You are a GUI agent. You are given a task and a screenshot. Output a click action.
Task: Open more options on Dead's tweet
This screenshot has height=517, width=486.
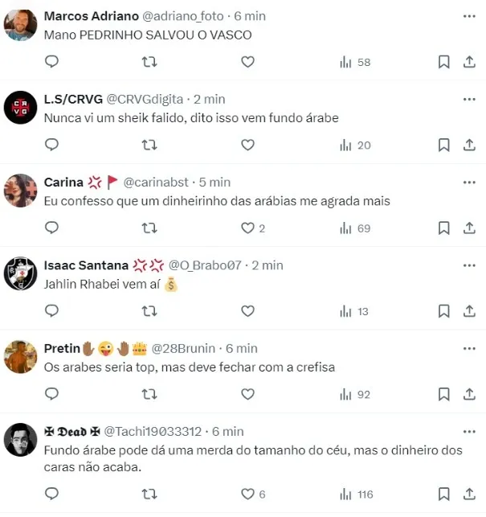[469, 432]
